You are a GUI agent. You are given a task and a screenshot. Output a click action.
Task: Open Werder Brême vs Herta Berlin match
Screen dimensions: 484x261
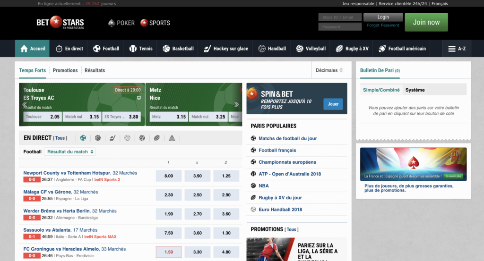pos(57,211)
